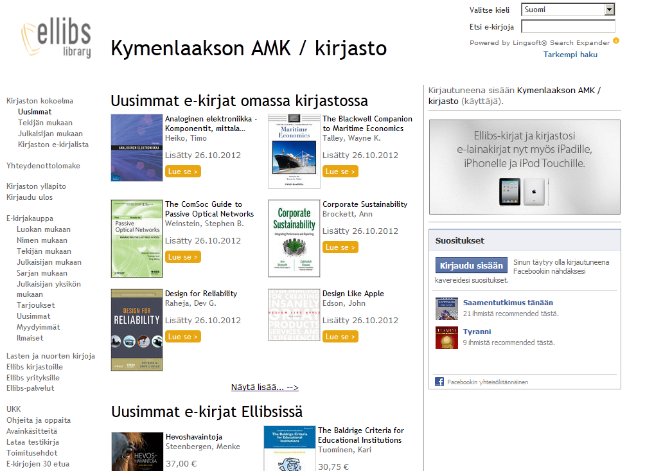Open Kirjaston e-kirjalista

53,145
